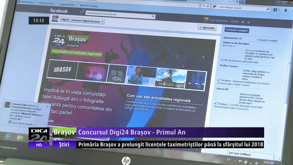The image size is (293, 165).
Task: Click the ON AIR thumbnail
Action: tap(92, 72)
